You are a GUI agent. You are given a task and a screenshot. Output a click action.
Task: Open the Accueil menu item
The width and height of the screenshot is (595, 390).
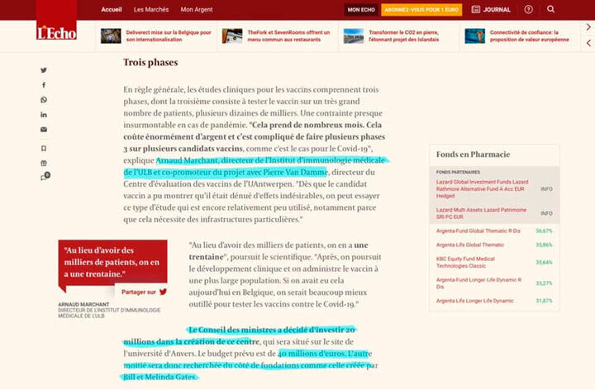112,9
